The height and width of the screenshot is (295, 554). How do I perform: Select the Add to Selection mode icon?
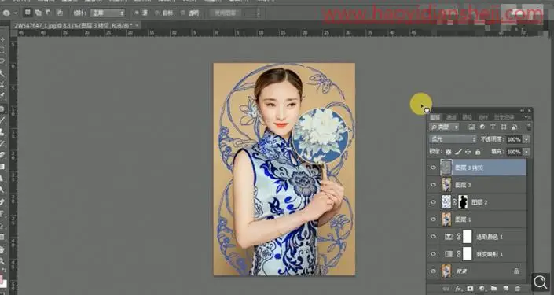pyautogui.click(x=39, y=13)
